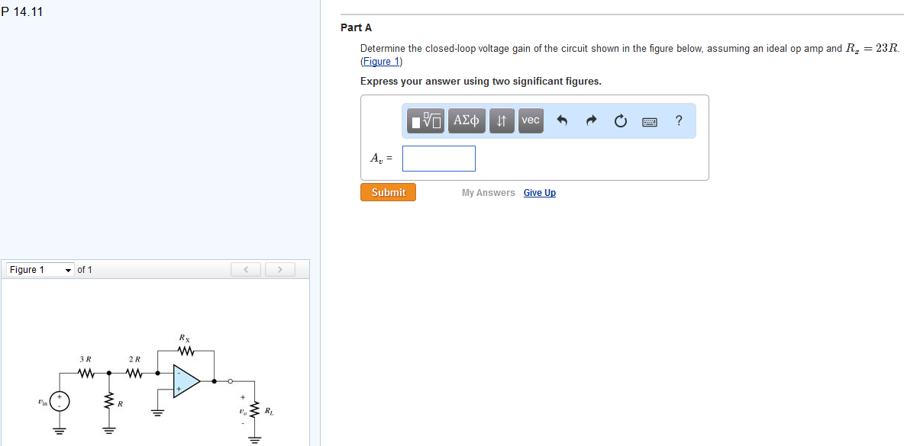This screenshot has width=904, height=446.
Task: Open keyboard shortcuts help icon
Action: (x=649, y=120)
